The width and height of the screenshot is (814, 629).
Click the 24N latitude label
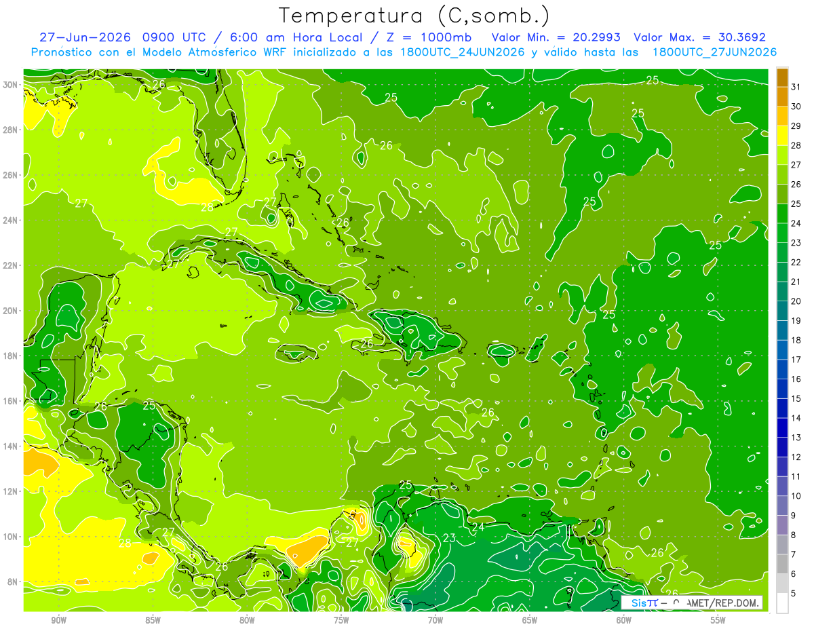12,221
